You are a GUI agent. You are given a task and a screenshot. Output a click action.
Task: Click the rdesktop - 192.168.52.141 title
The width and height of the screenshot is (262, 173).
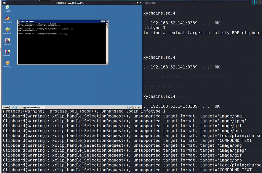click(70, 3)
